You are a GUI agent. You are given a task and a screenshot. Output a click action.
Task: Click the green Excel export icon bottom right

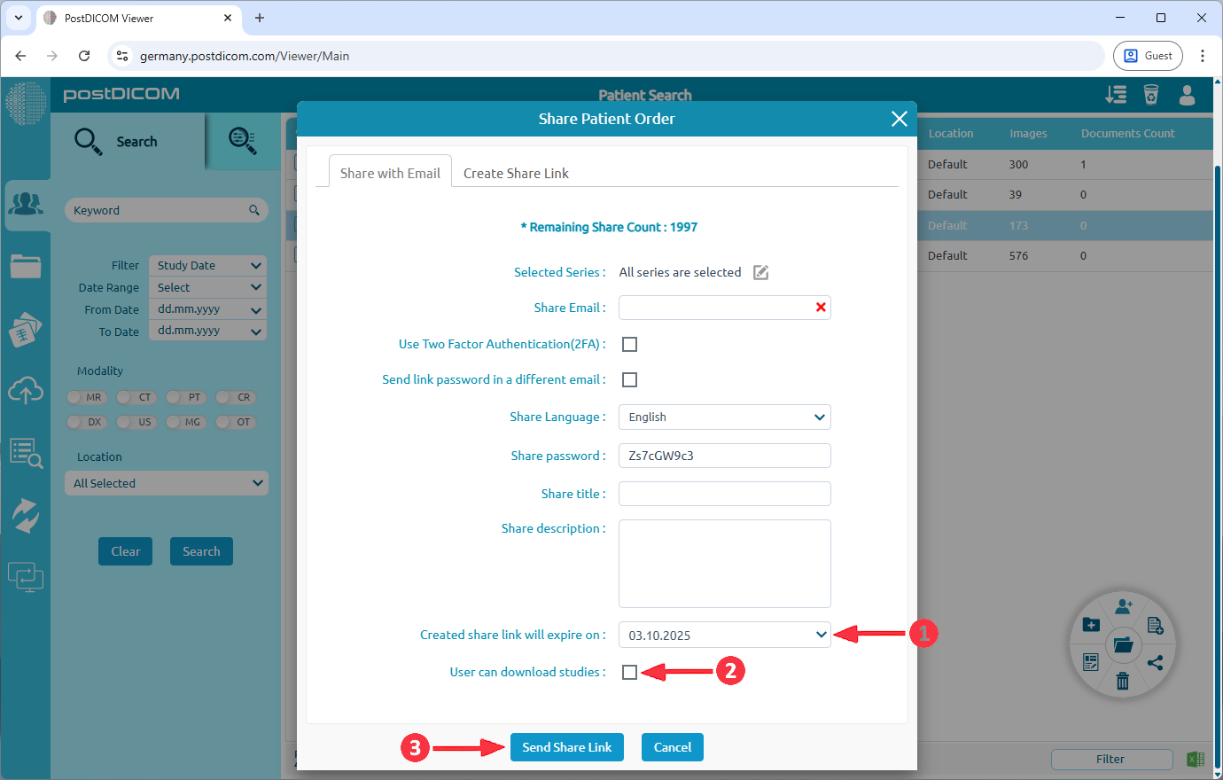pyautogui.click(x=1195, y=759)
